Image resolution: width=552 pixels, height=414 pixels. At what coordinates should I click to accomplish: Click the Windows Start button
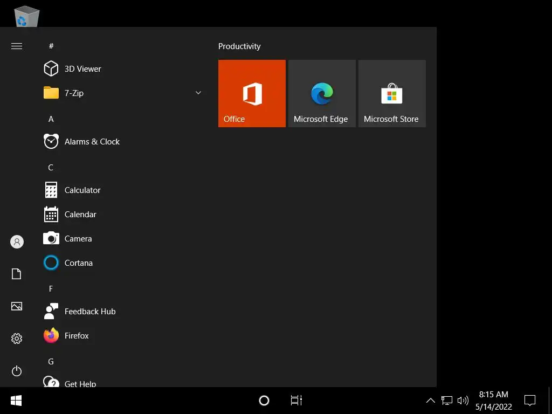click(16, 401)
